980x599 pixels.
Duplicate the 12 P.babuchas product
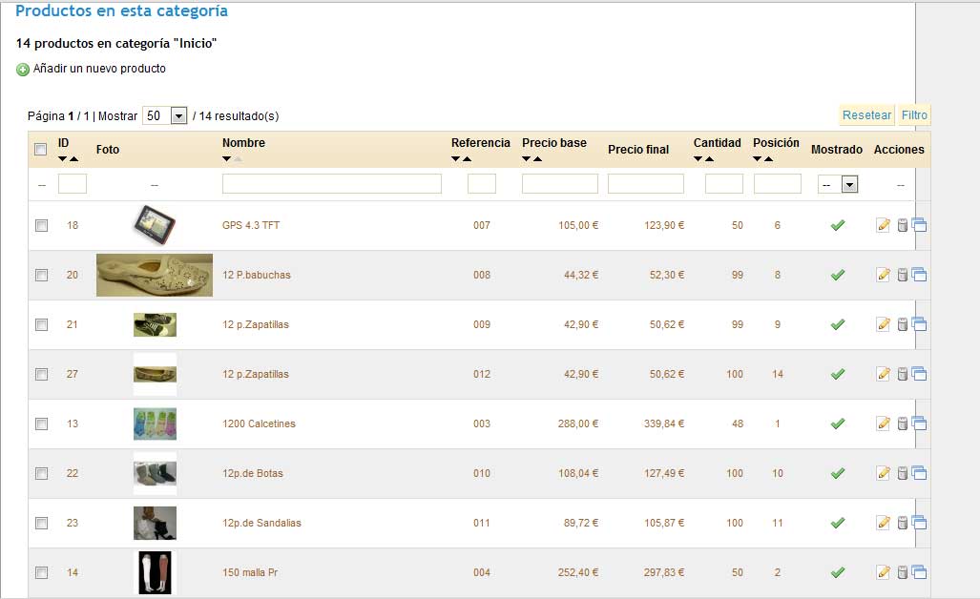[x=919, y=274]
